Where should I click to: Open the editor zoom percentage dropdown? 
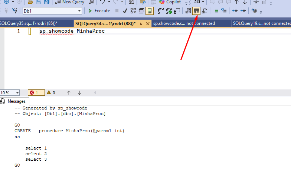pyautogui.click(x=17, y=93)
